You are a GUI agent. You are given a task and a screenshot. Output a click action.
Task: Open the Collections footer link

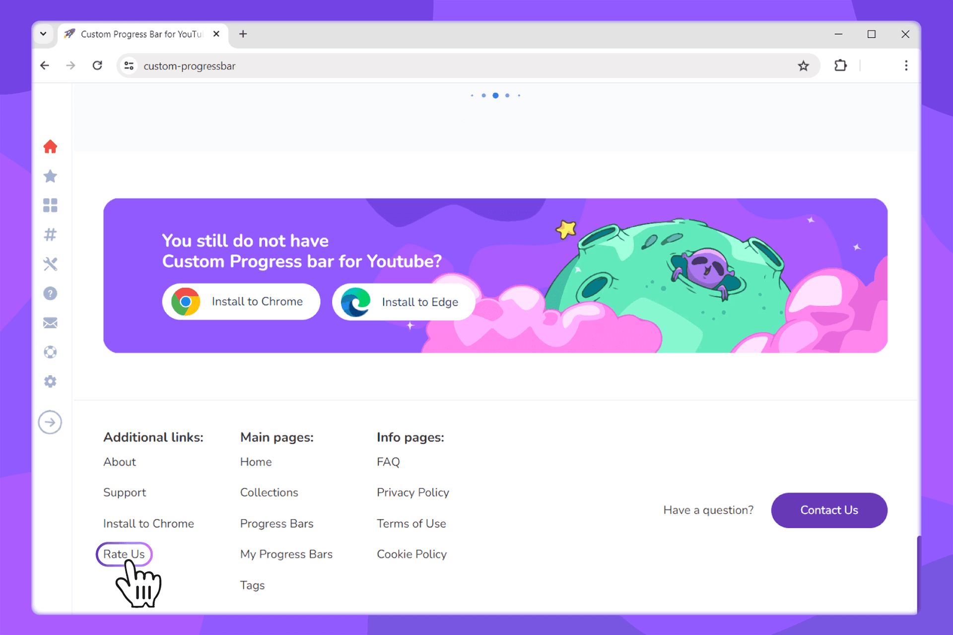point(269,493)
